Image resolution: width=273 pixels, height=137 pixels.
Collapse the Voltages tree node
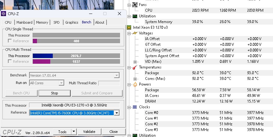pos(129,33)
